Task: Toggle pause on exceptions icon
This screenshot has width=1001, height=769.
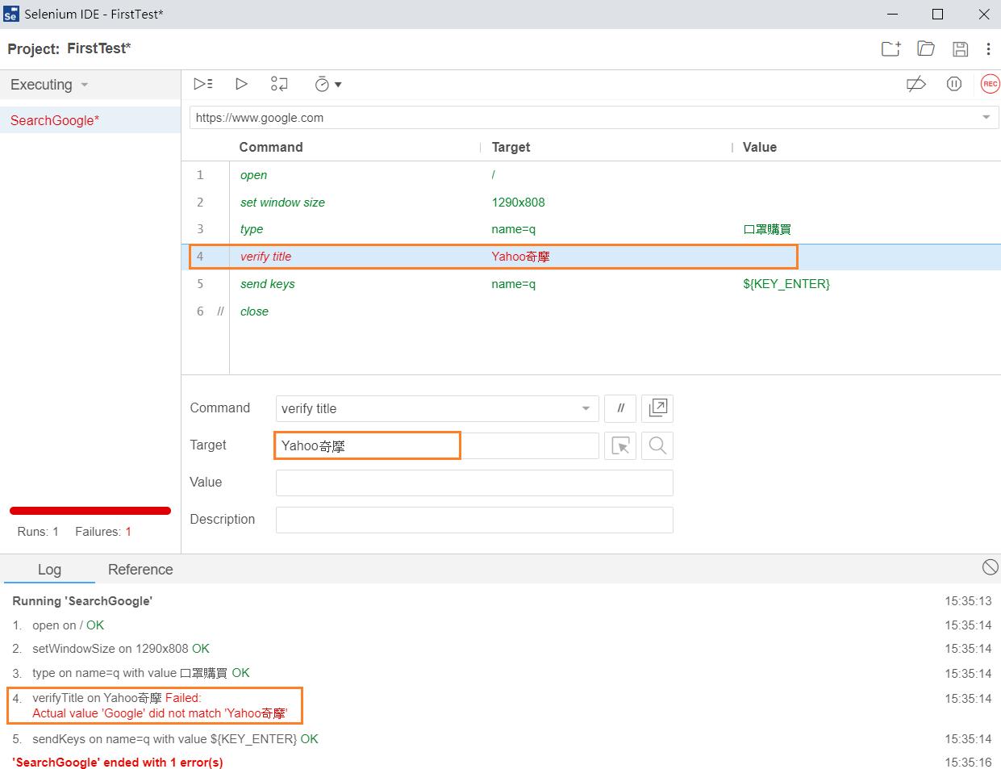Action: point(954,84)
